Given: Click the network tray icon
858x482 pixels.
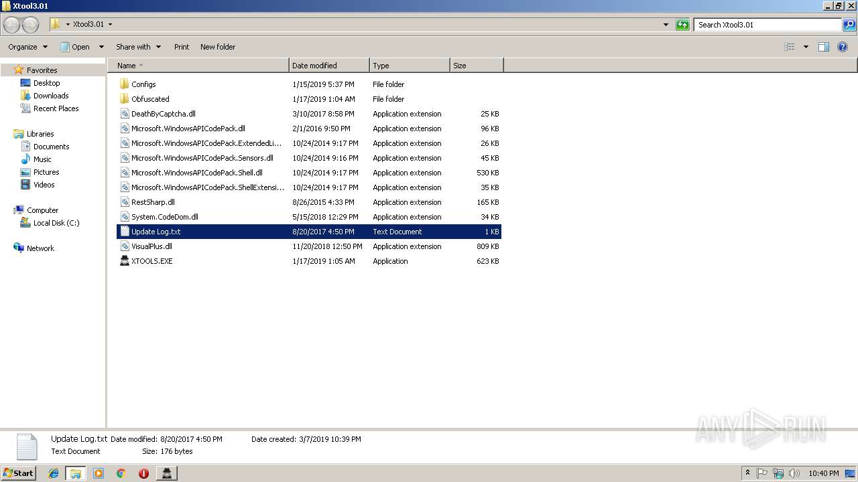Looking at the screenshot, I should [778, 473].
